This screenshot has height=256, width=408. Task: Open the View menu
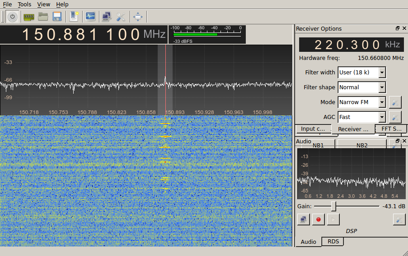(x=43, y=4)
